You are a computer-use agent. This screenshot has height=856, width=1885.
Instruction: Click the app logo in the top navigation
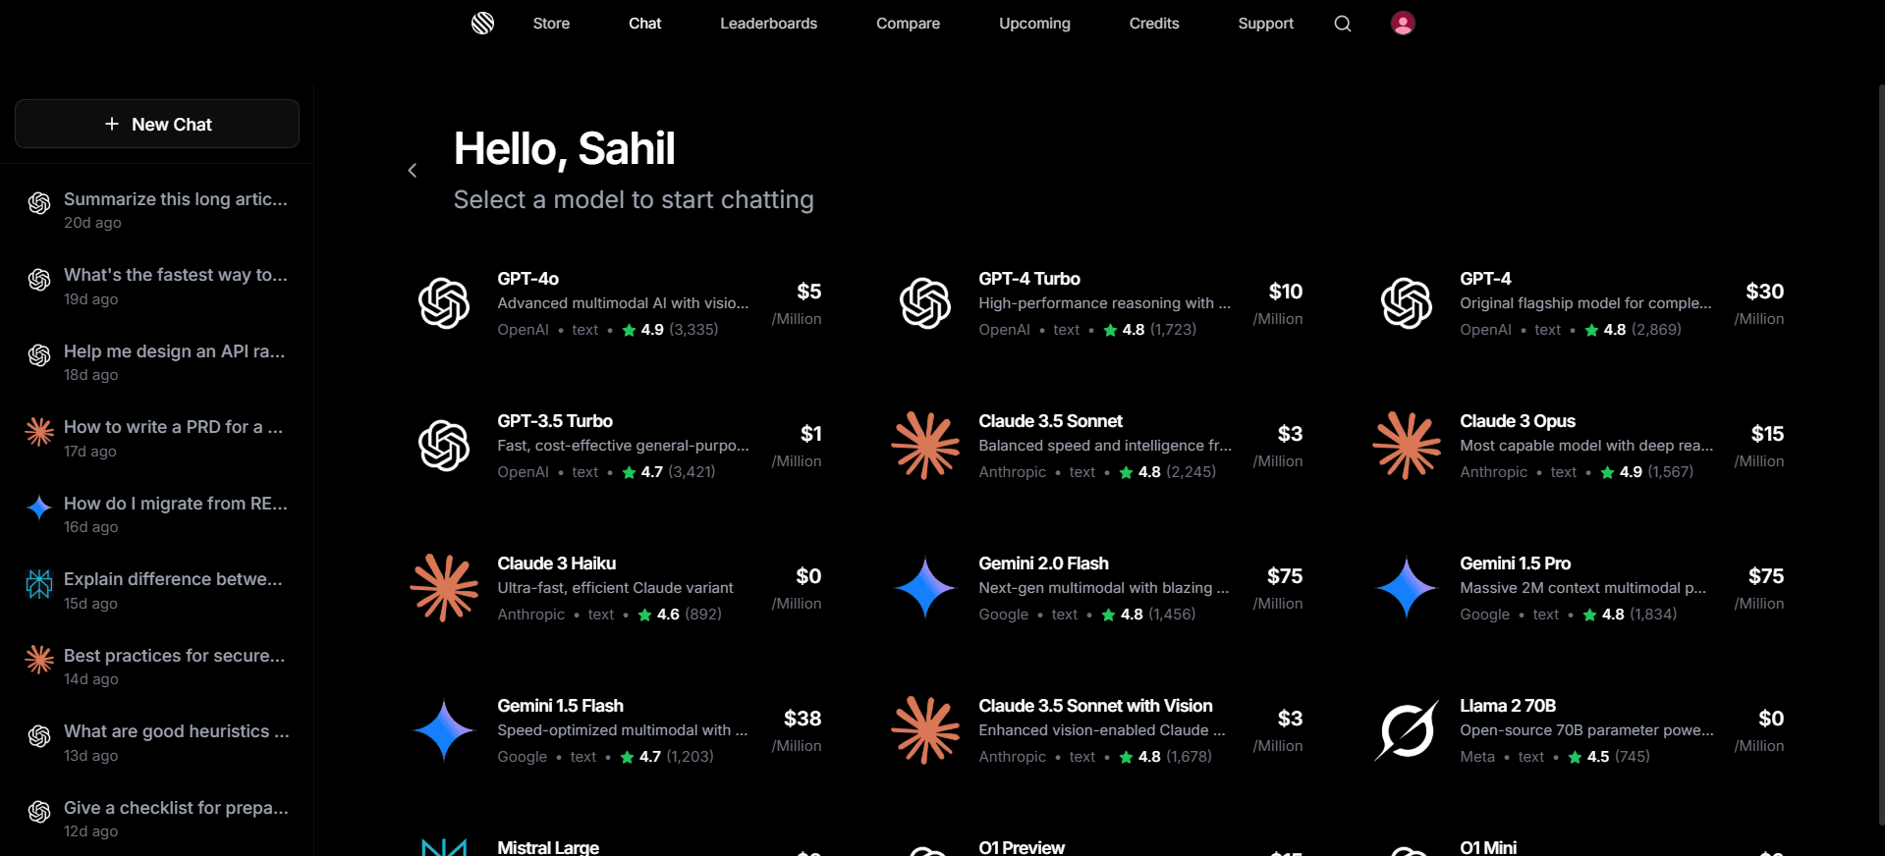click(x=482, y=23)
